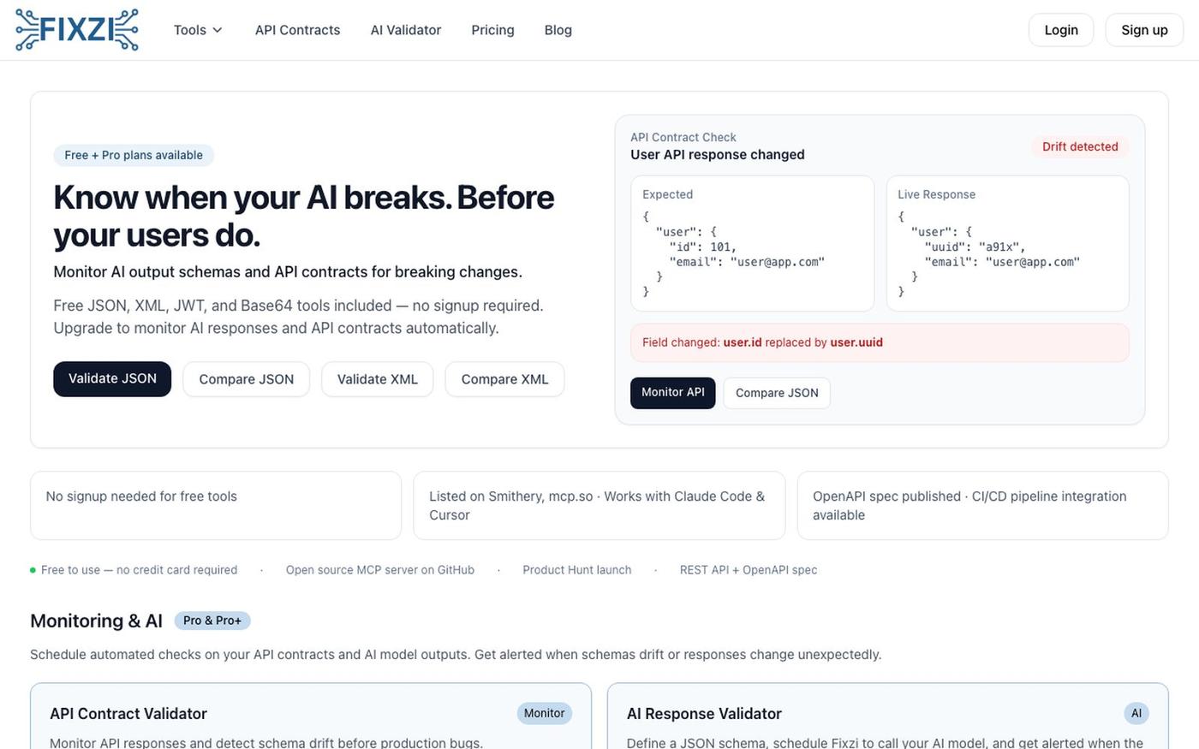Image resolution: width=1199 pixels, height=749 pixels.
Task: Click the Validate JSON button
Action: (x=112, y=379)
